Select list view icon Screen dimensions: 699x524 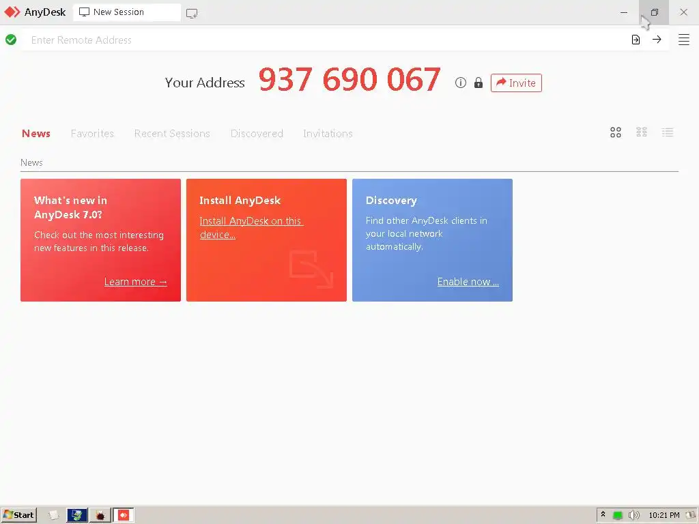click(668, 132)
